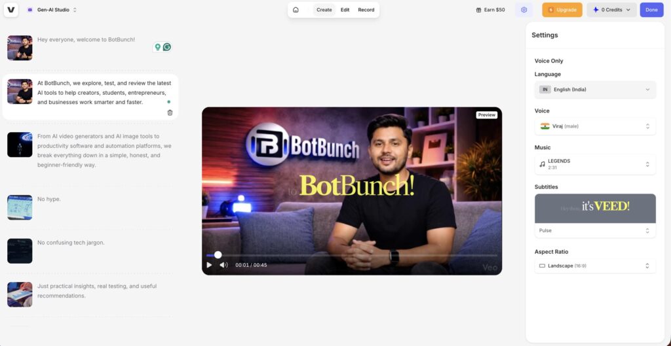This screenshot has width=671, height=346.
Task: Switch to the Create tab
Action: point(324,10)
